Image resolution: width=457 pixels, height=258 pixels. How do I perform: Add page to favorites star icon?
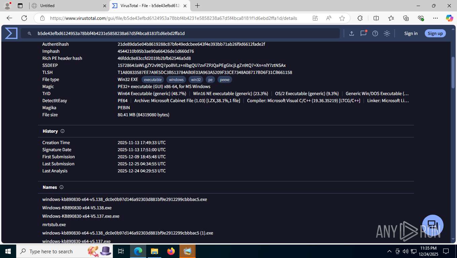[342, 18]
